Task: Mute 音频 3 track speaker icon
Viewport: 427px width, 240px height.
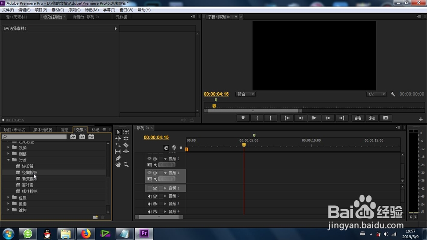Action: 149,204
